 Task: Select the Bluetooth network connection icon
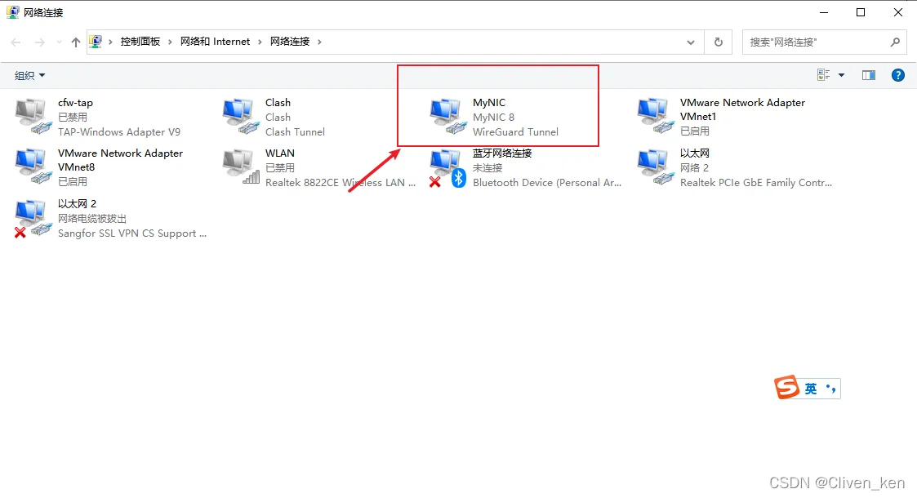(x=448, y=168)
